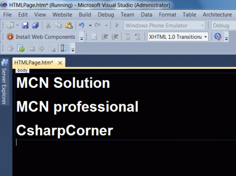Image resolution: width=236 pixels, height=176 pixels.
Task: Click the grayed arrow icon in the bottom toolbar
Action: (42, 48)
